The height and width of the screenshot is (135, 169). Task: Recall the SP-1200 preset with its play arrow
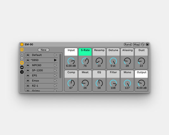tap(55, 70)
